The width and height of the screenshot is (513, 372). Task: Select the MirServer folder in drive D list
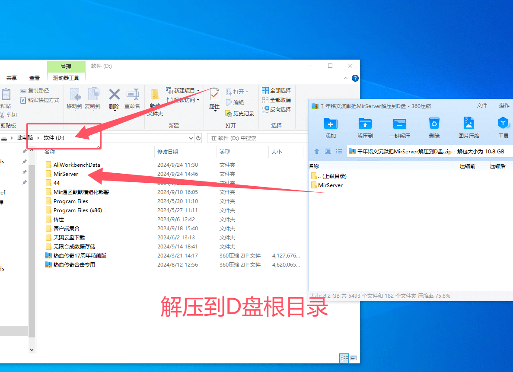pos(66,174)
